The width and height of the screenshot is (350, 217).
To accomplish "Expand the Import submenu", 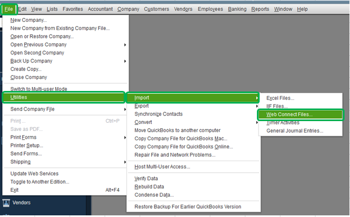I will coord(193,98).
